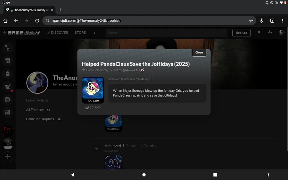288x180 pixels.
Task: Click "Achieved less than a minute ago" text
Action: pyautogui.click(x=129, y=79)
